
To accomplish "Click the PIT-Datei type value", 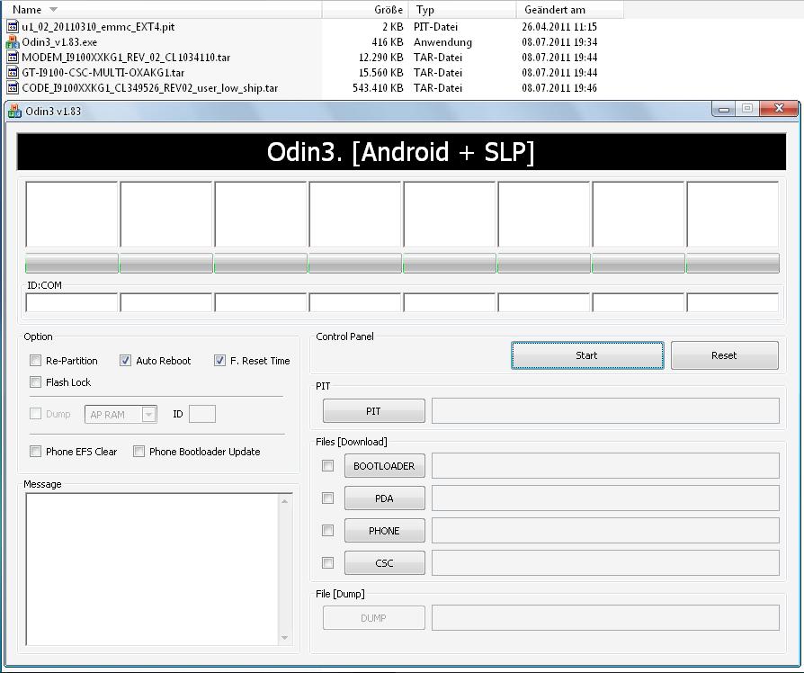I will click(436, 27).
